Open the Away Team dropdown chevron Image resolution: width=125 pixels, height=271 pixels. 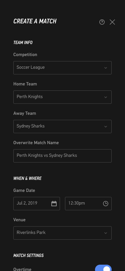(x=106, y=127)
